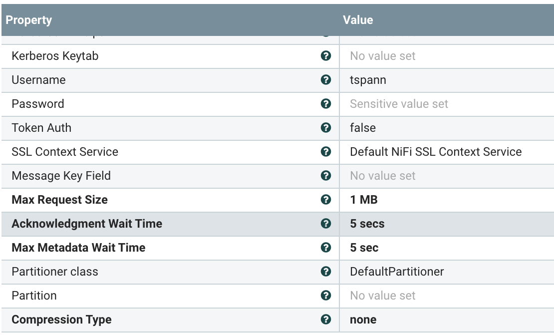This screenshot has height=335, width=554.
Task: Open Compression Type none value dropdown
Action: (x=363, y=320)
